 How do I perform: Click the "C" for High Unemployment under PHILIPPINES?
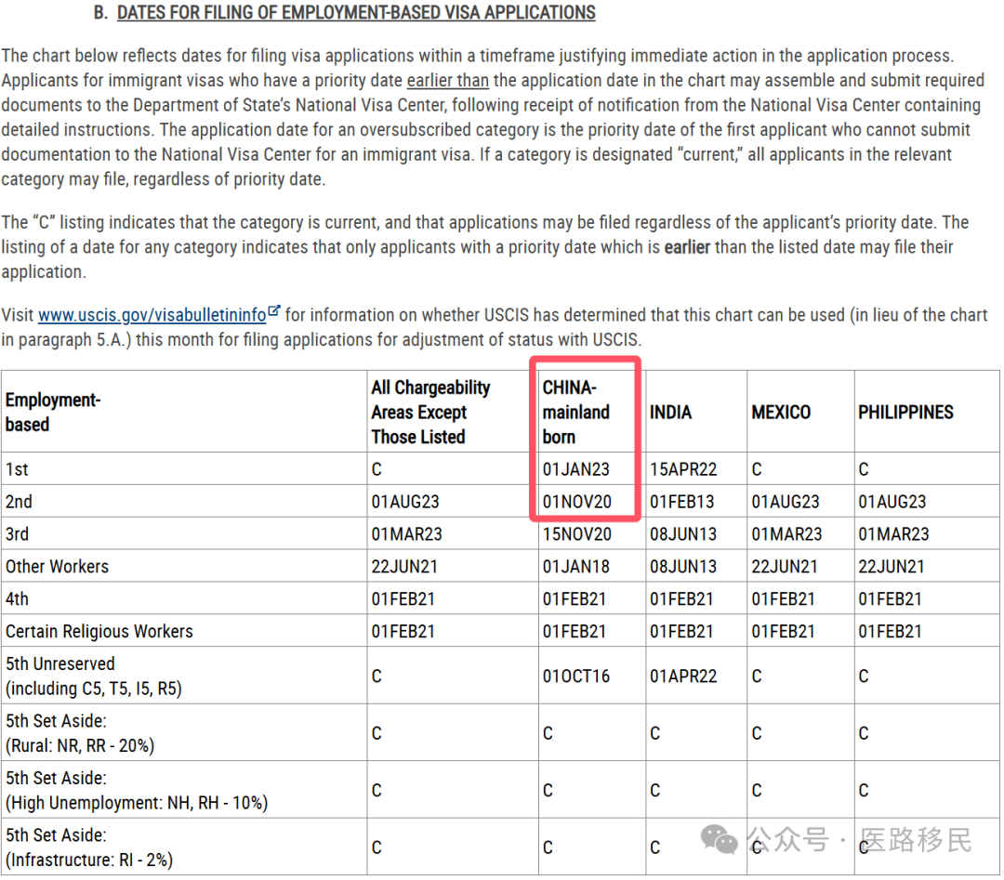[864, 791]
